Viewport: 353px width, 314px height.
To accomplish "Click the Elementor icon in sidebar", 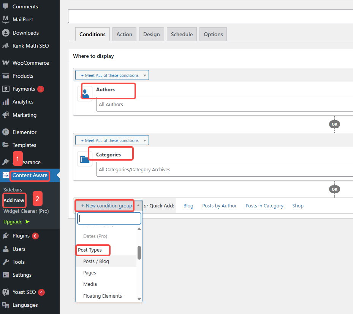I will pyautogui.click(x=6, y=132).
